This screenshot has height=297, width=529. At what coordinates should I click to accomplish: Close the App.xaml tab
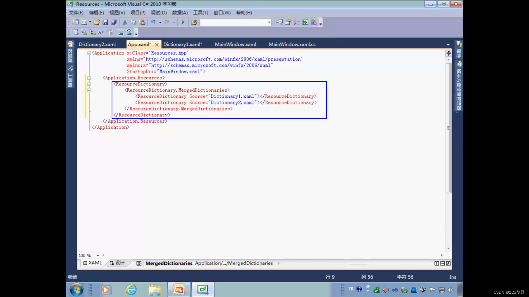[157, 45]
